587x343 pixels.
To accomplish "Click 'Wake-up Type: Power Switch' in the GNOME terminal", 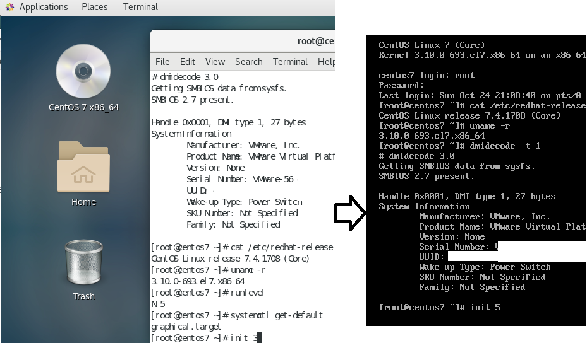I will click(245, 202).
